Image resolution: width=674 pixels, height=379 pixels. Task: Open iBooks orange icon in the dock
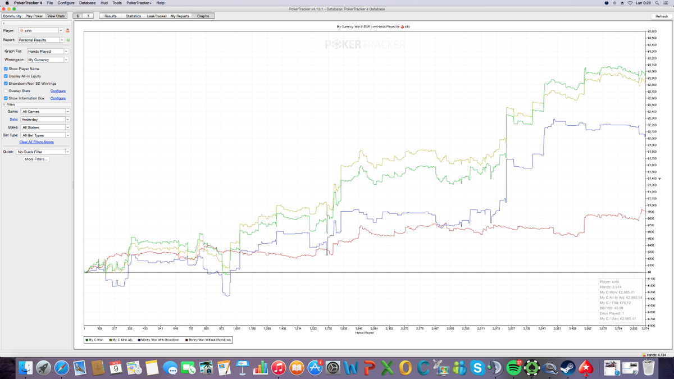click(x=297, y=368)
